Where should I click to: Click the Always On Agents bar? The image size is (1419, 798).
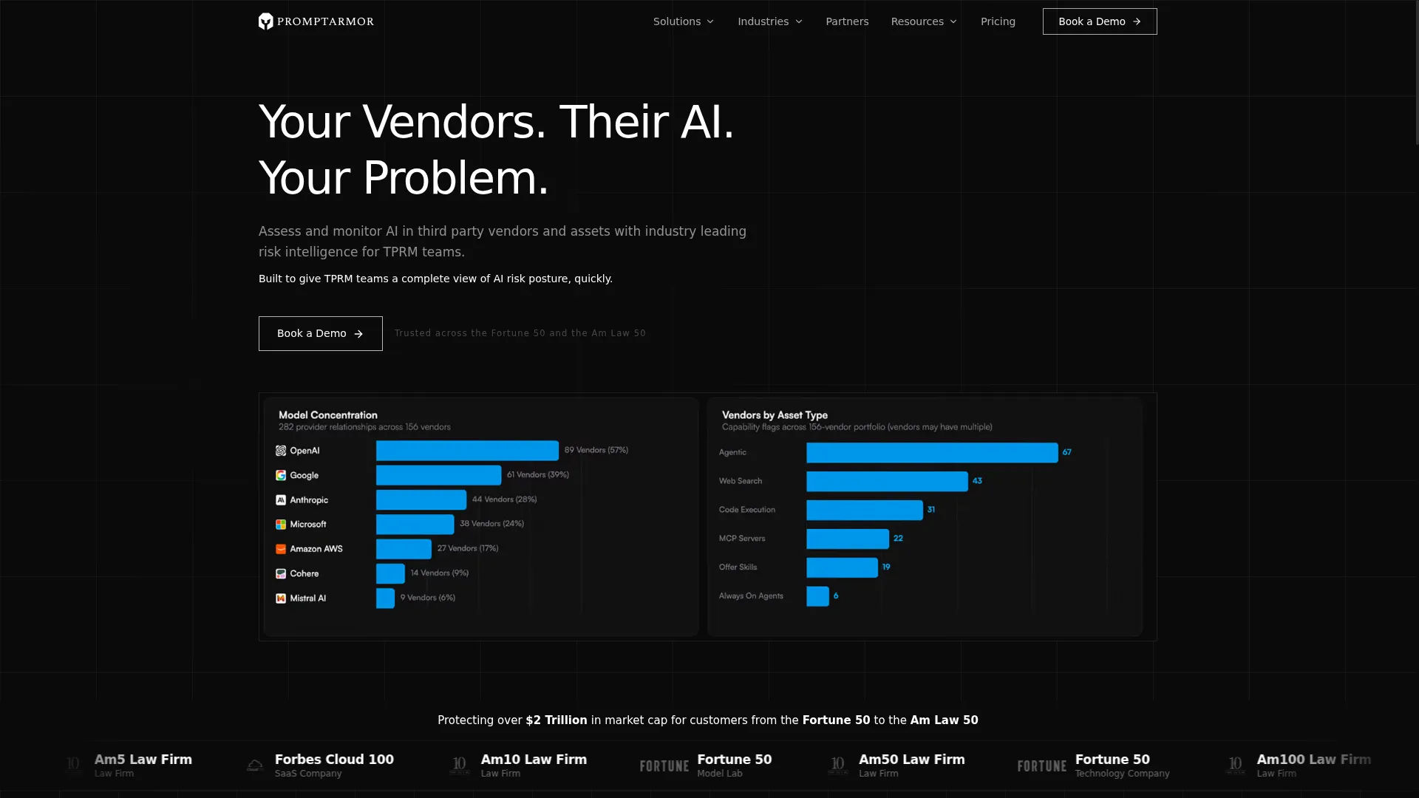tap(817, 596)
